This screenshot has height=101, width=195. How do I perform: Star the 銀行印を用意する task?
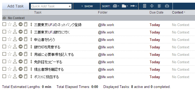[x=10, y=47]
